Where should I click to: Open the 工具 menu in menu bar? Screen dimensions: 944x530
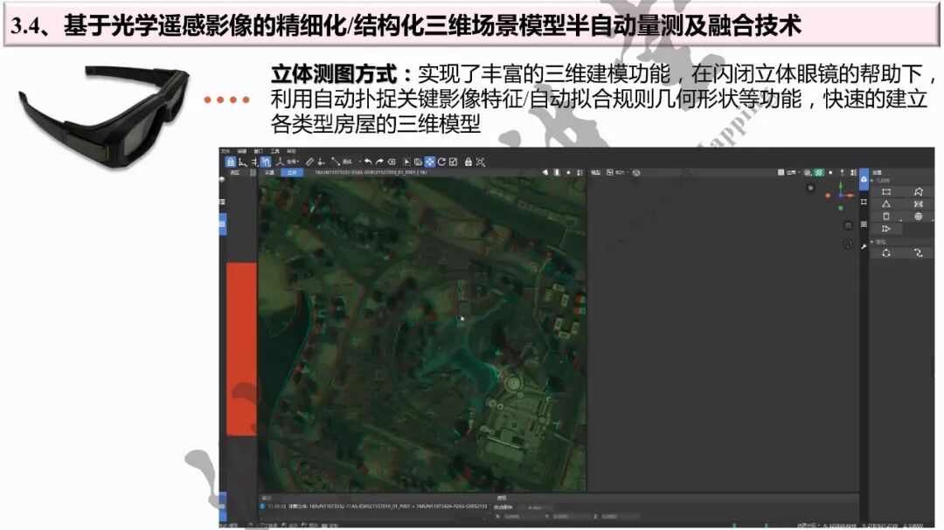(x=275, y=151)
